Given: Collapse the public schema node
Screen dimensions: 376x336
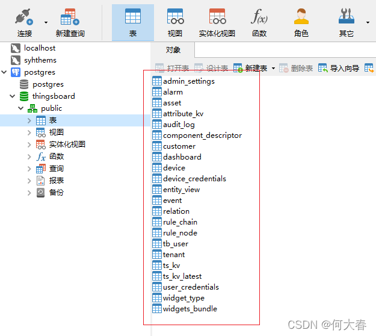Looking at the screenshot, I should (x=21, y=108).
